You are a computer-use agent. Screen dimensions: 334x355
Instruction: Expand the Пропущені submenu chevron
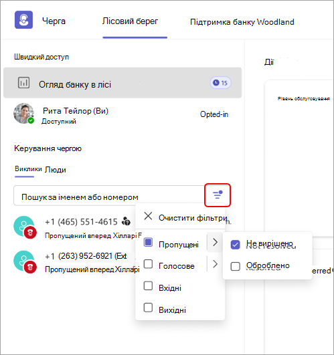pos(215,242)
